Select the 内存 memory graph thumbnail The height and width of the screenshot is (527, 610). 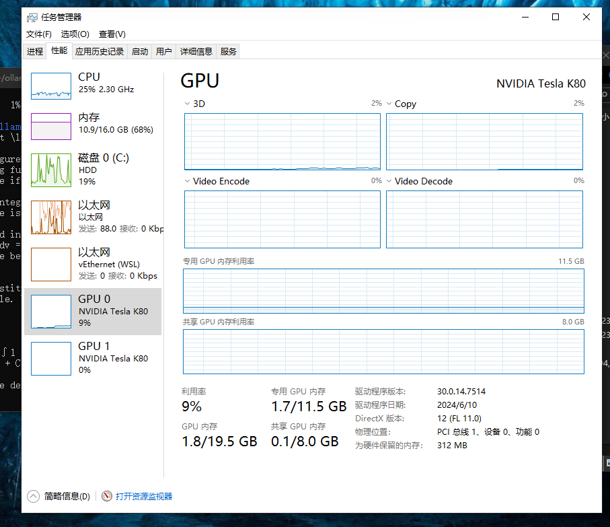click(x=51, y=127)
